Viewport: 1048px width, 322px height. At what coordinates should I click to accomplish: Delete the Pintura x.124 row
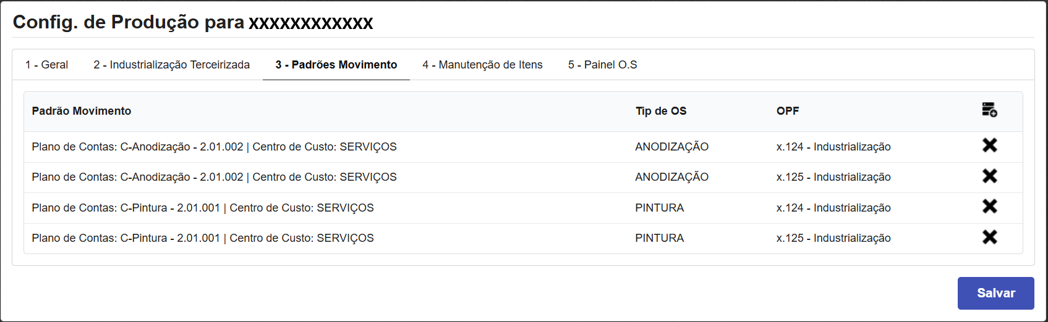[x=989, y=207]
